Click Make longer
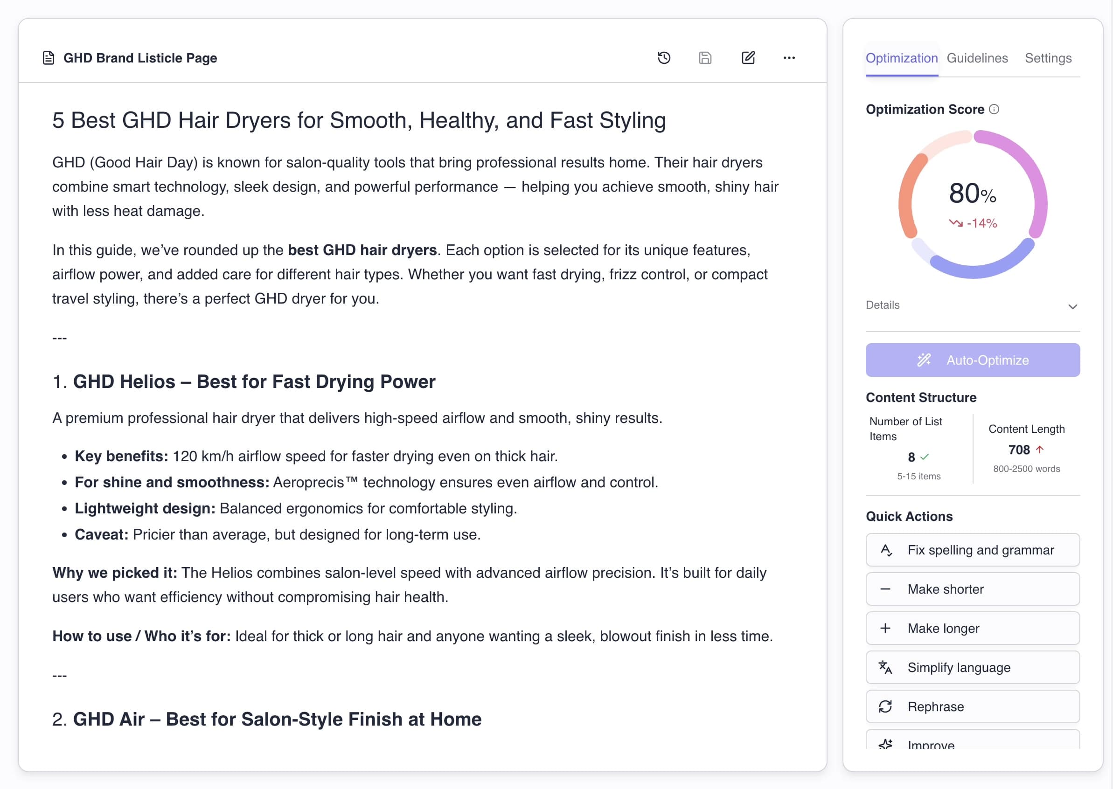 coord(972,628)
